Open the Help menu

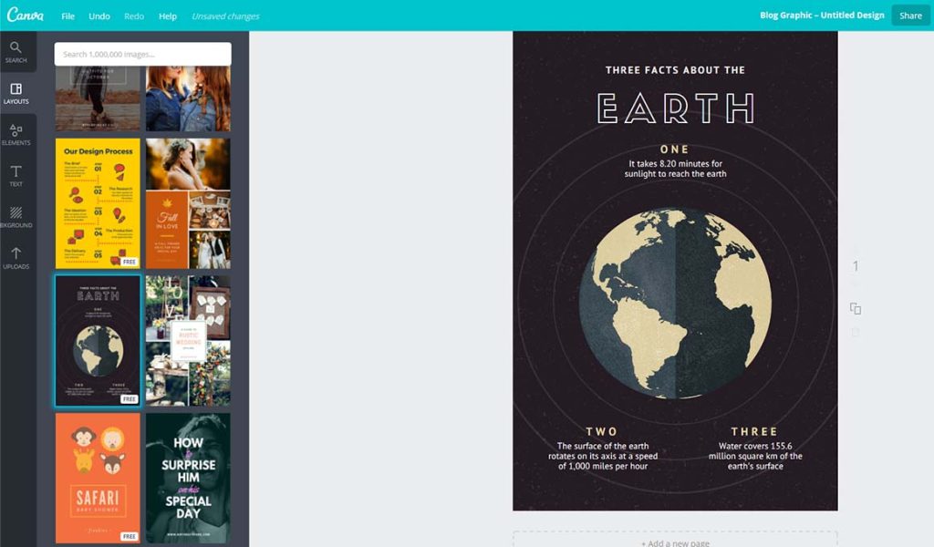tap(168, 16)
